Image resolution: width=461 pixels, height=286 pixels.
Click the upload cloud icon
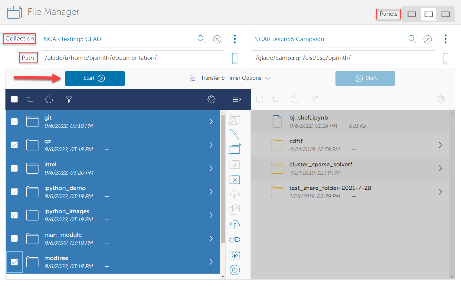pos(235,224)
